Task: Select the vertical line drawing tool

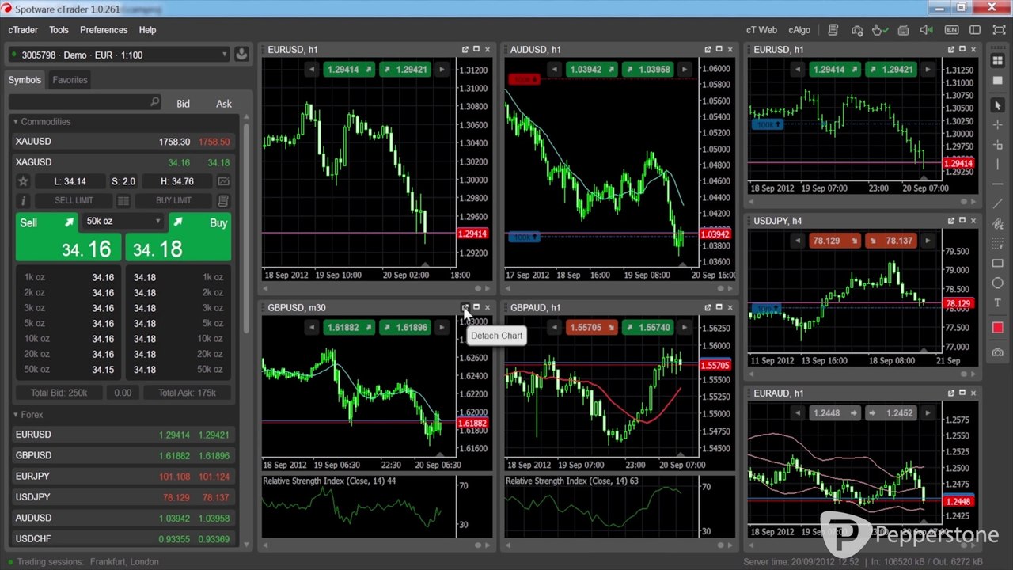Action: [997, 165]
